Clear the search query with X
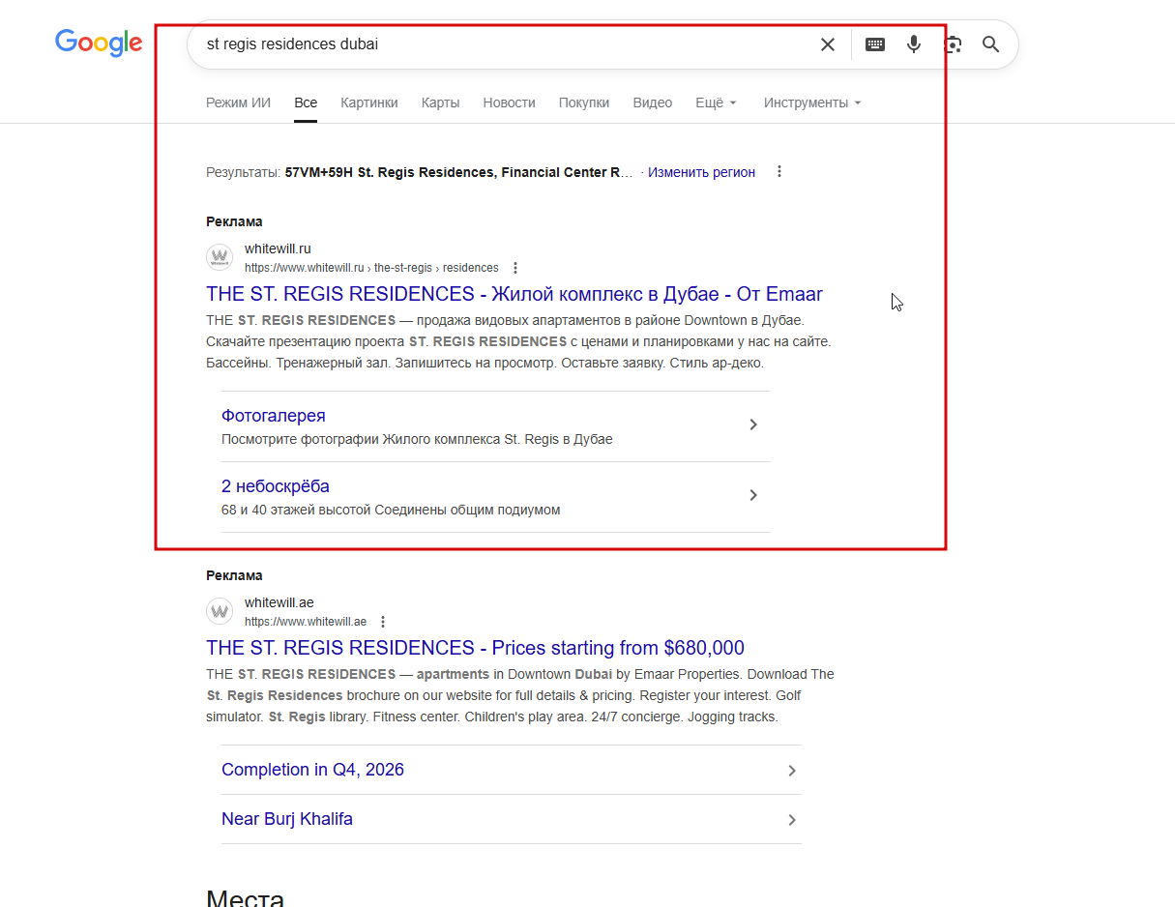The image size is (1175, 907). point(828,44)
